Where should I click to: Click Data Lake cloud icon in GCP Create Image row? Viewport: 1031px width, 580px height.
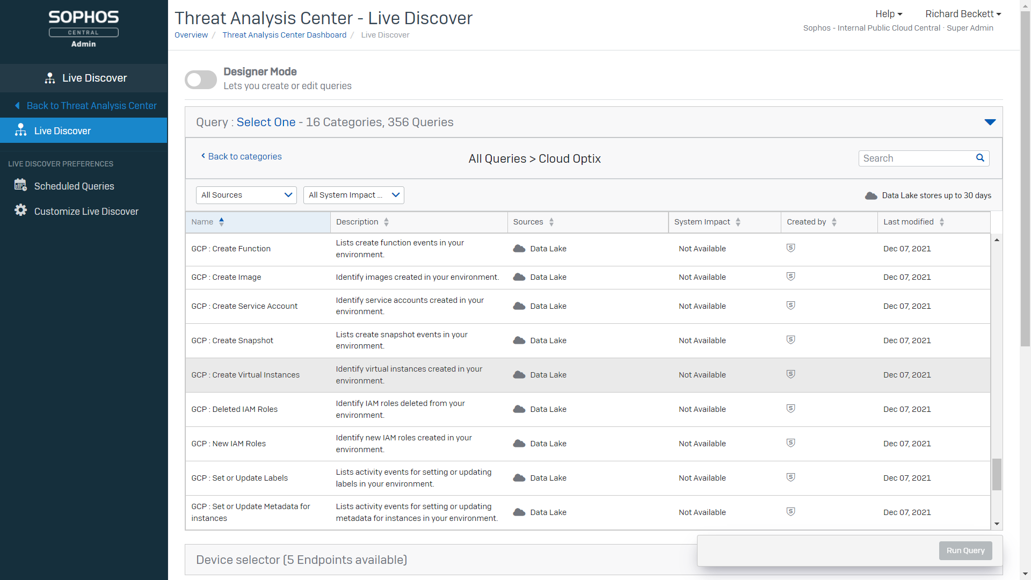point(519,277)
